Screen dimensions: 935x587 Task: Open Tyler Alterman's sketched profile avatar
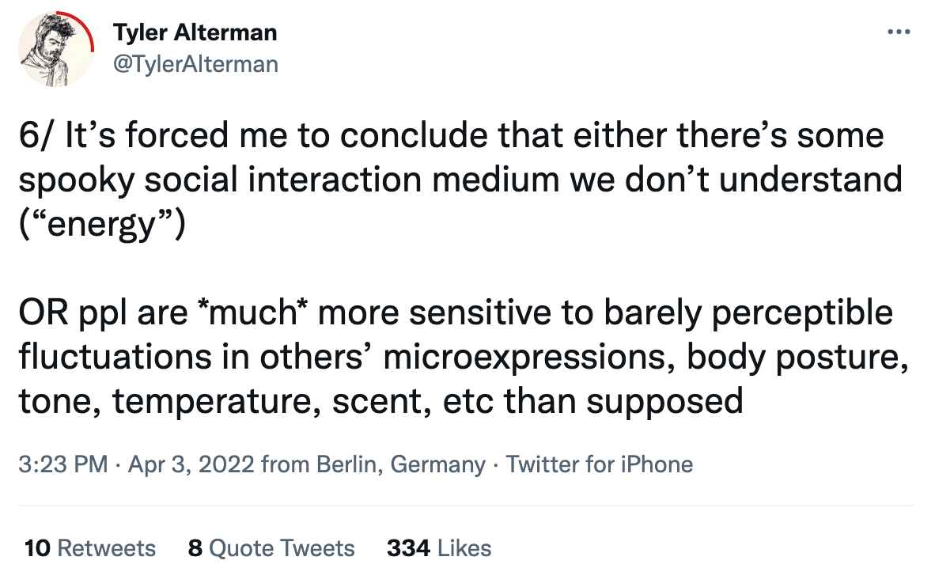pos(55,50)
